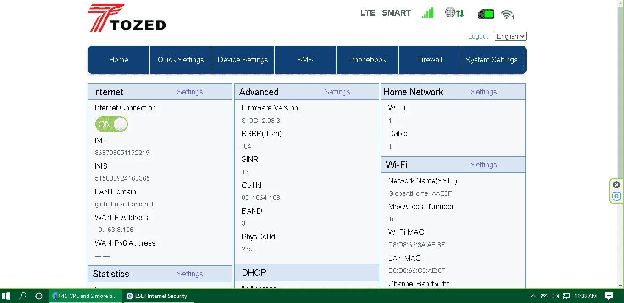
Task: Click LAN domain globebroadband.net
Action: (124, 204)
